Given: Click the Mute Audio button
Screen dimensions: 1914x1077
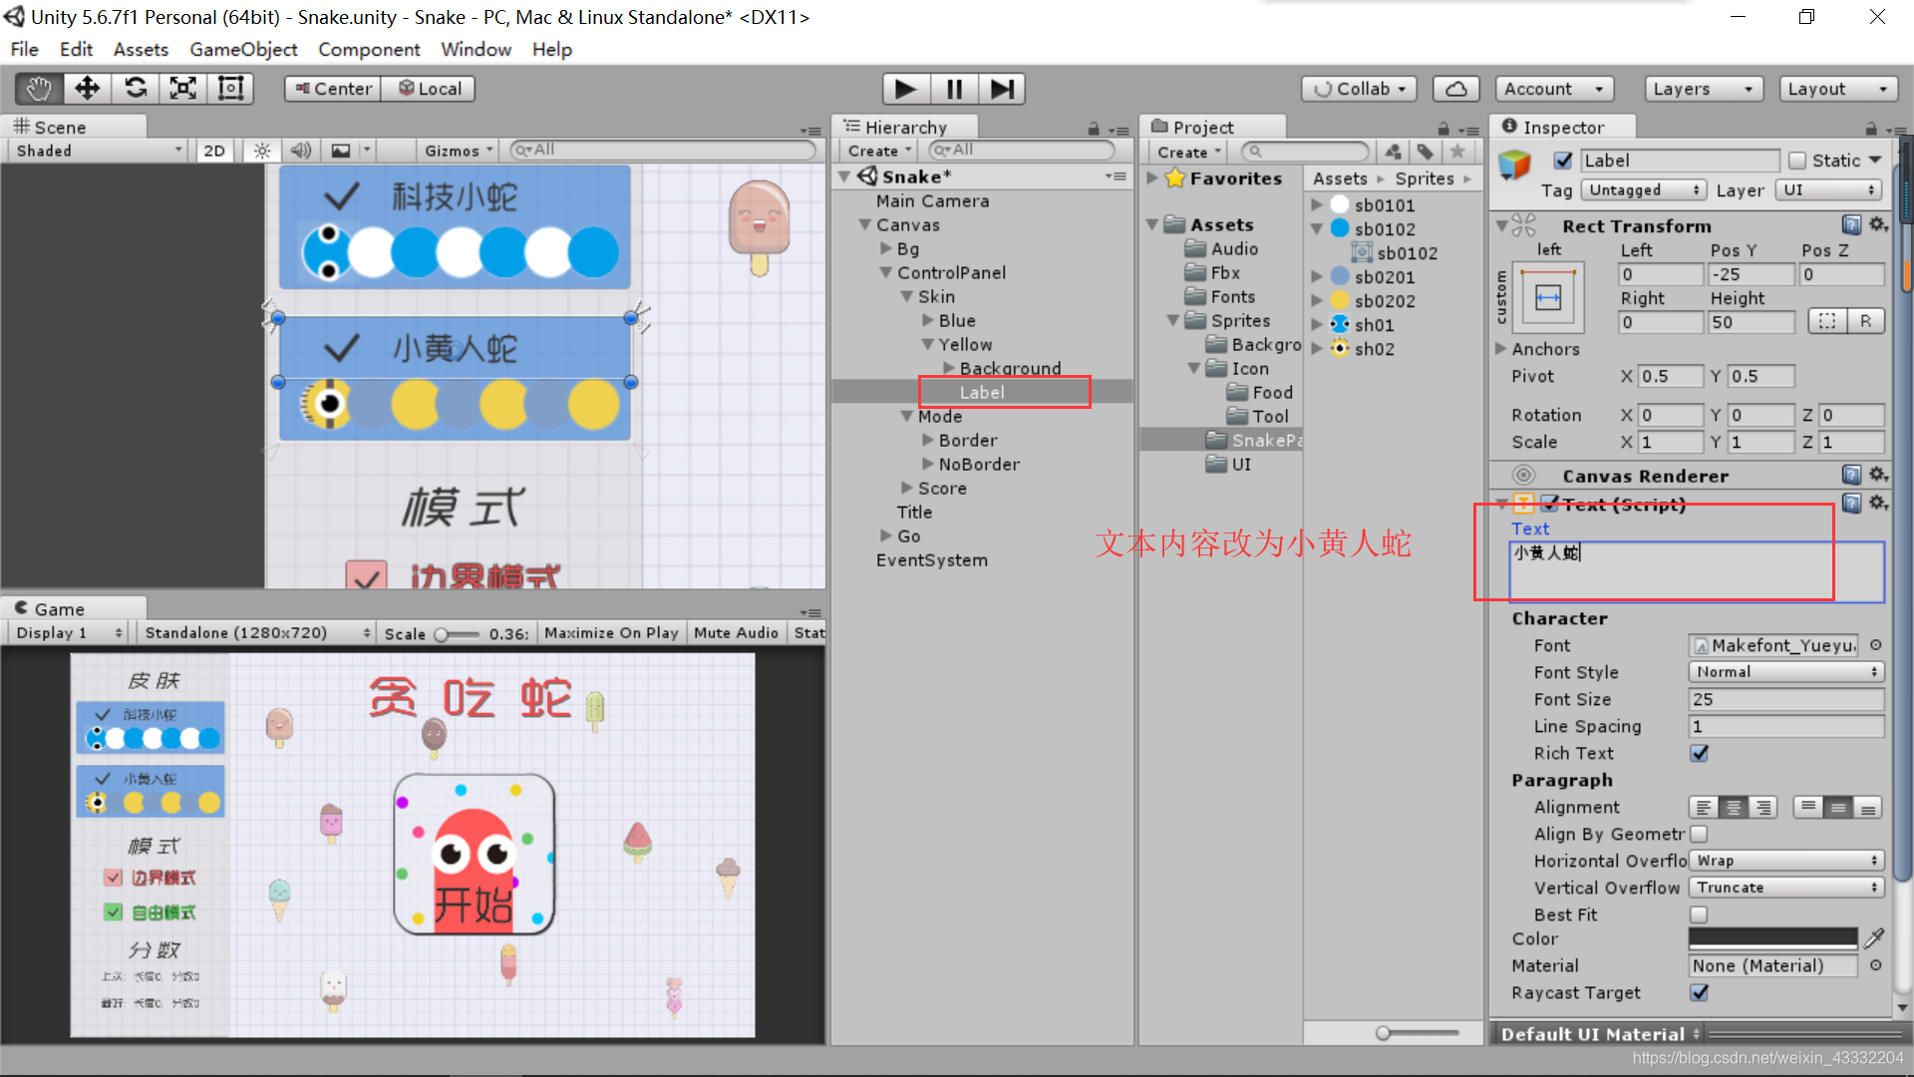Looking at the screenshot, I should pos(736,633).
